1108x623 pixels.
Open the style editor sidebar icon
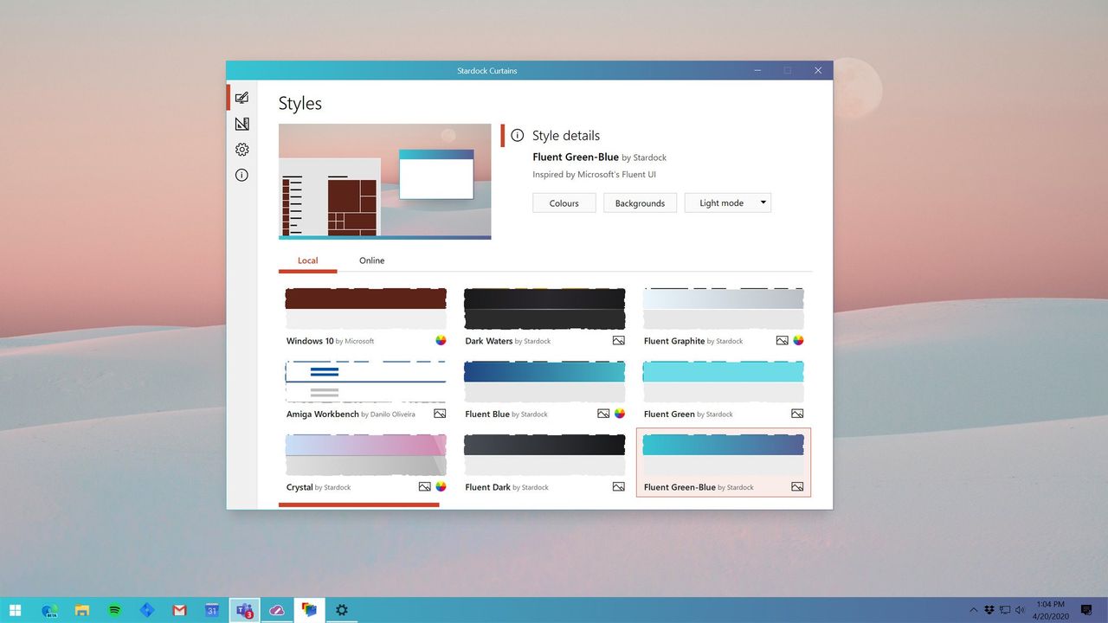point(242,124)
